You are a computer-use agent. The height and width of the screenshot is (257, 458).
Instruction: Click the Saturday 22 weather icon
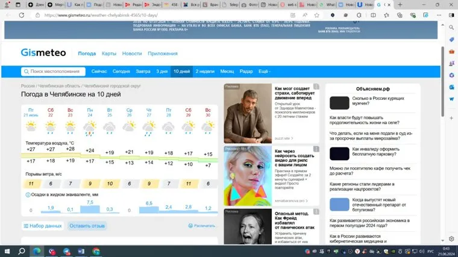[51, 127]
